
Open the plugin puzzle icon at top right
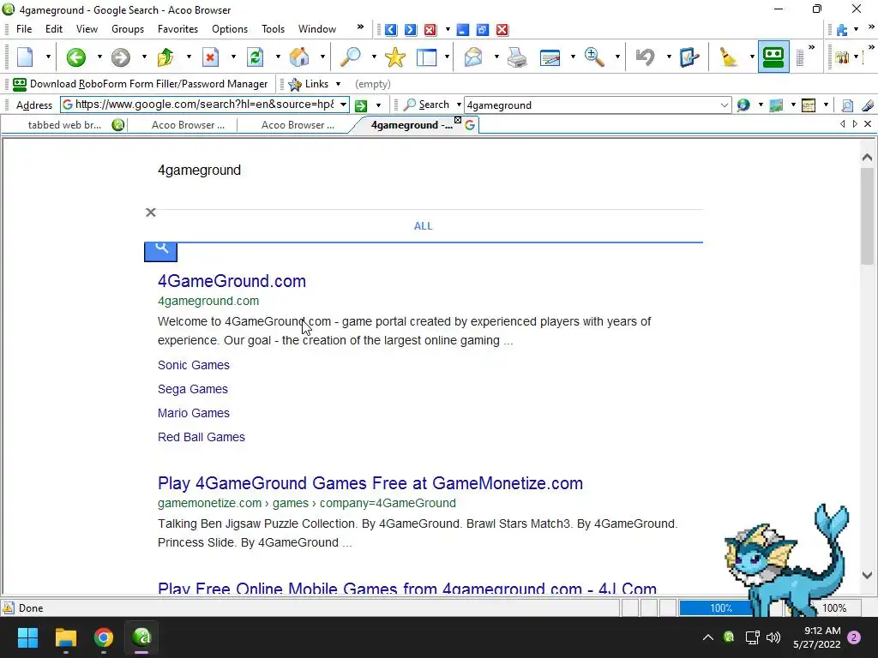point(842,30)
